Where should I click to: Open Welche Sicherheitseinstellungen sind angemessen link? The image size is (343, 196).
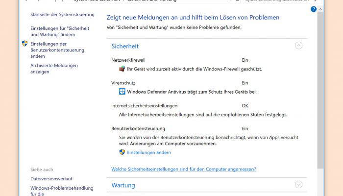point(184,169)
